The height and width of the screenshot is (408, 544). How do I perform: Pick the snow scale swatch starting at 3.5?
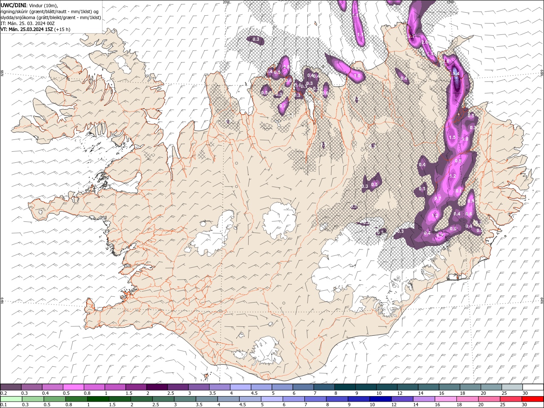[x=219, y=387]
